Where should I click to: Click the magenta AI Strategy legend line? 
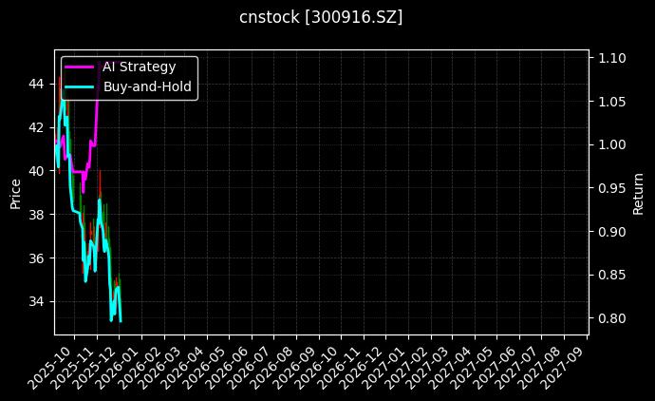(x=81, y=67)
